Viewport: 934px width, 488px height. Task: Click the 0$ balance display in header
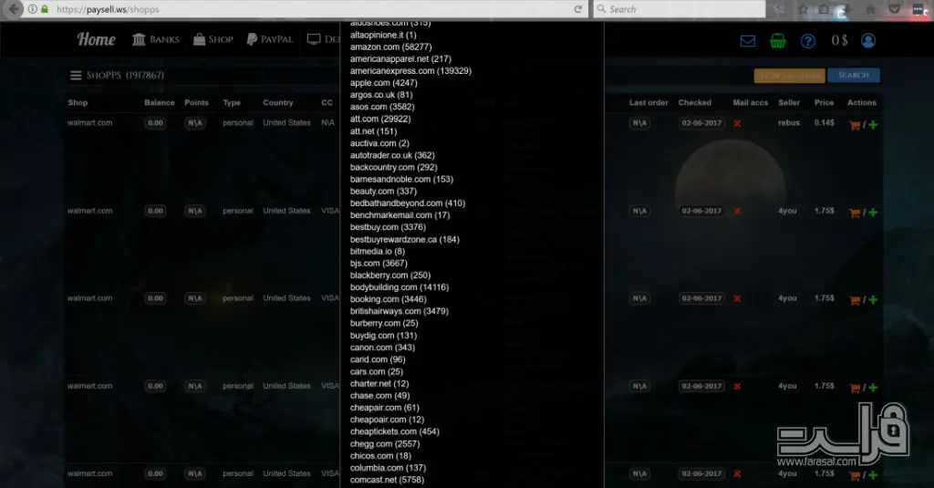(839, 40)
